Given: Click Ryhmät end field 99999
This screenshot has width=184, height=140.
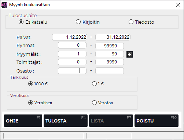Looking at the screenshot, I should [110, 46].
